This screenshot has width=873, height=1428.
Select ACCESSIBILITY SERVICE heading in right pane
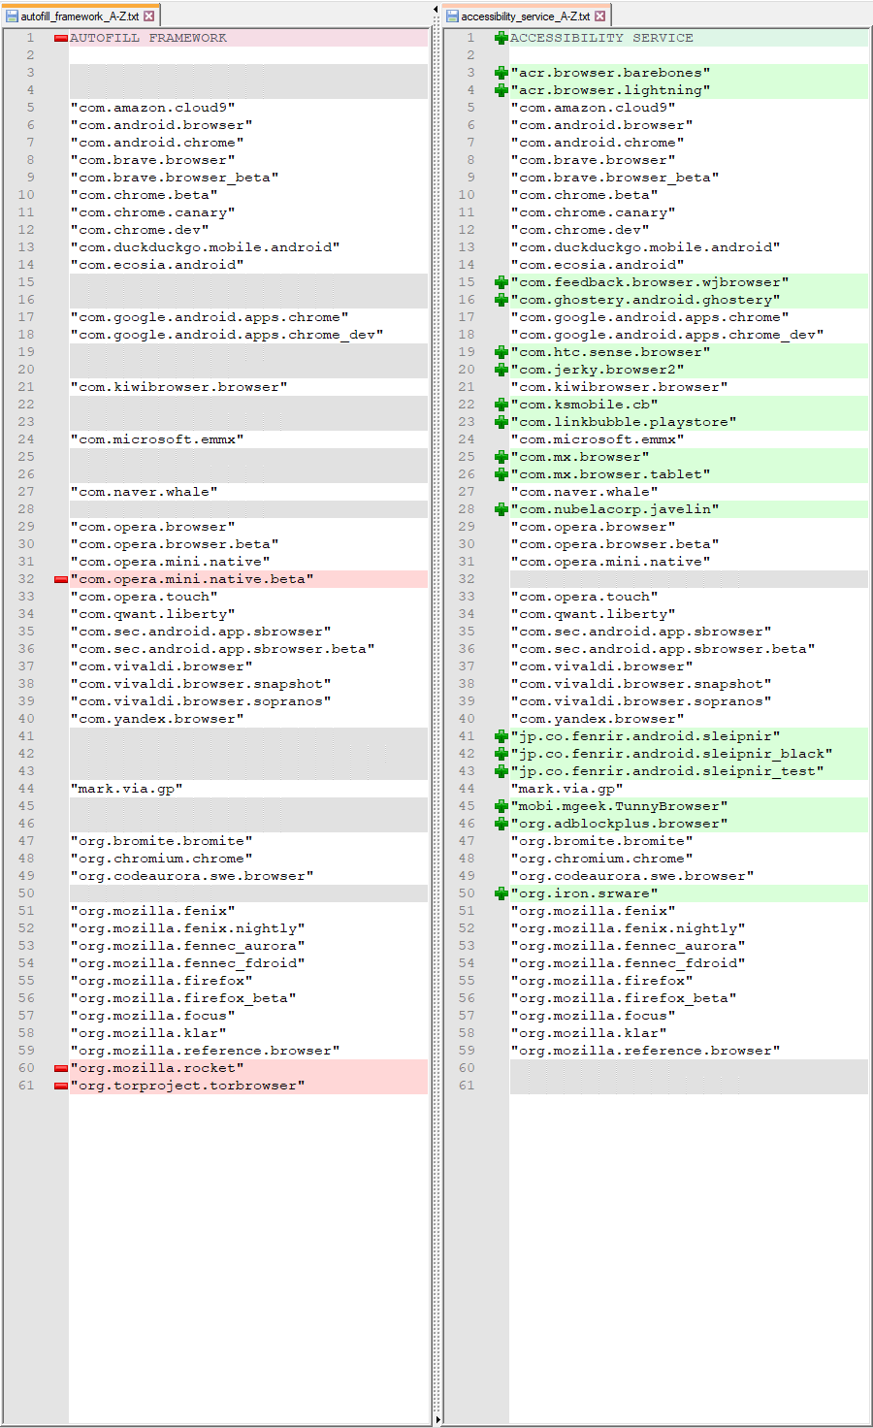[x=602, y=38]
